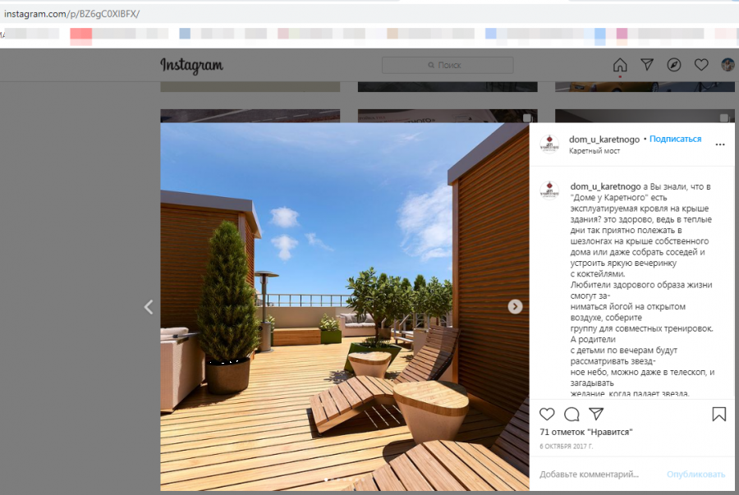Share post via paper plane icon

(596, 414)
